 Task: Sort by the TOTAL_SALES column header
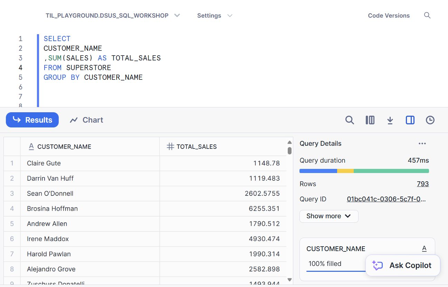point(197,147)
